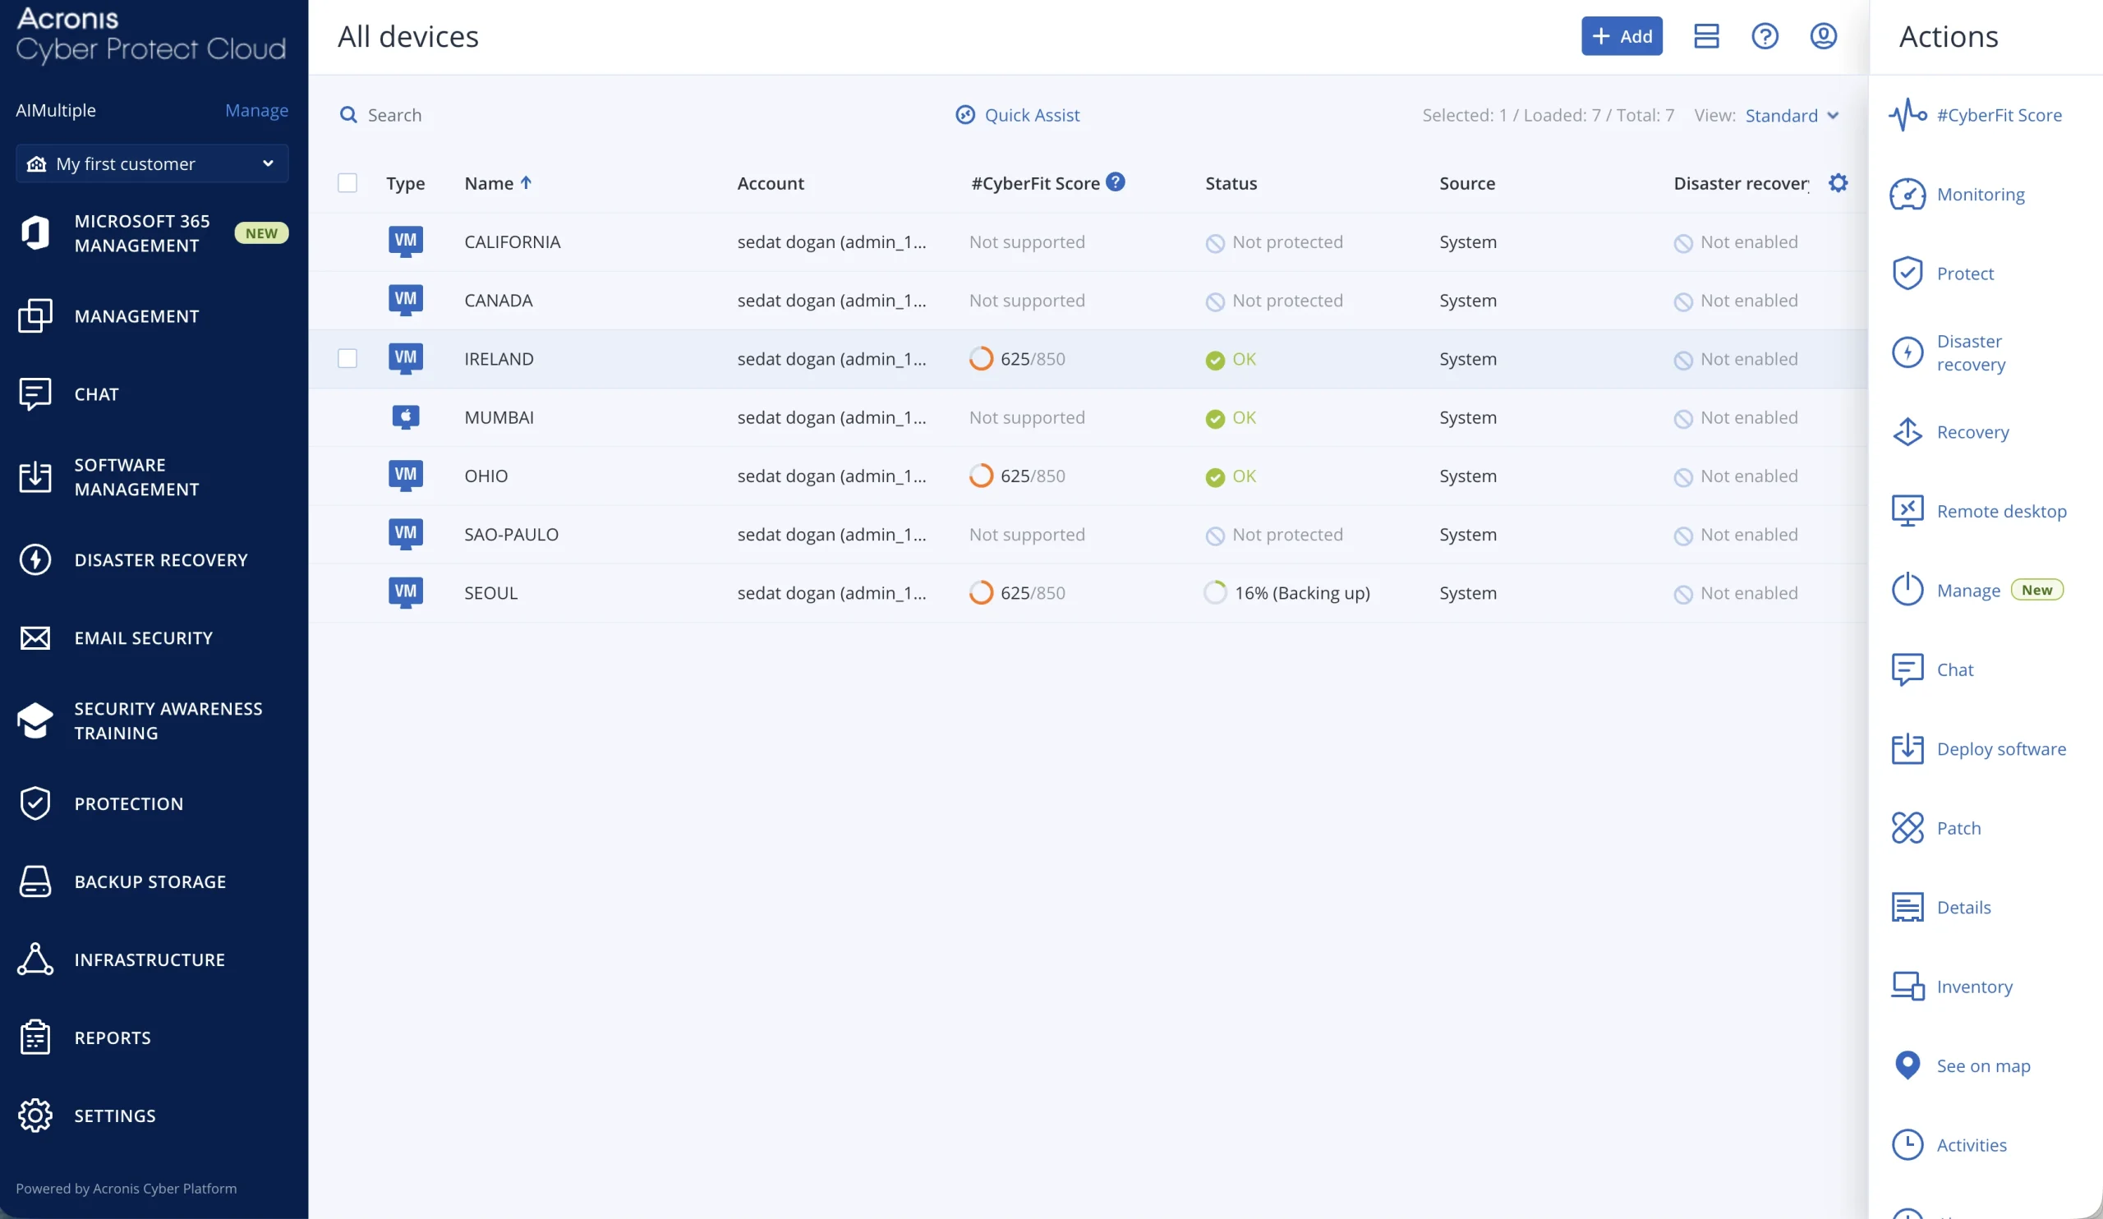Click the Status column header
This screenshot has width=2103, height=1219.
pyautogui.click(x=1231, y=183)
